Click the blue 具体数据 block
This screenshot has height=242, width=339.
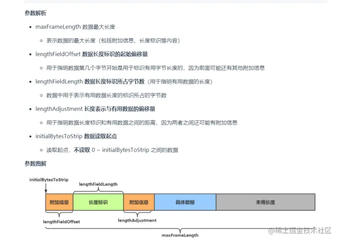(x=185, y=202)
